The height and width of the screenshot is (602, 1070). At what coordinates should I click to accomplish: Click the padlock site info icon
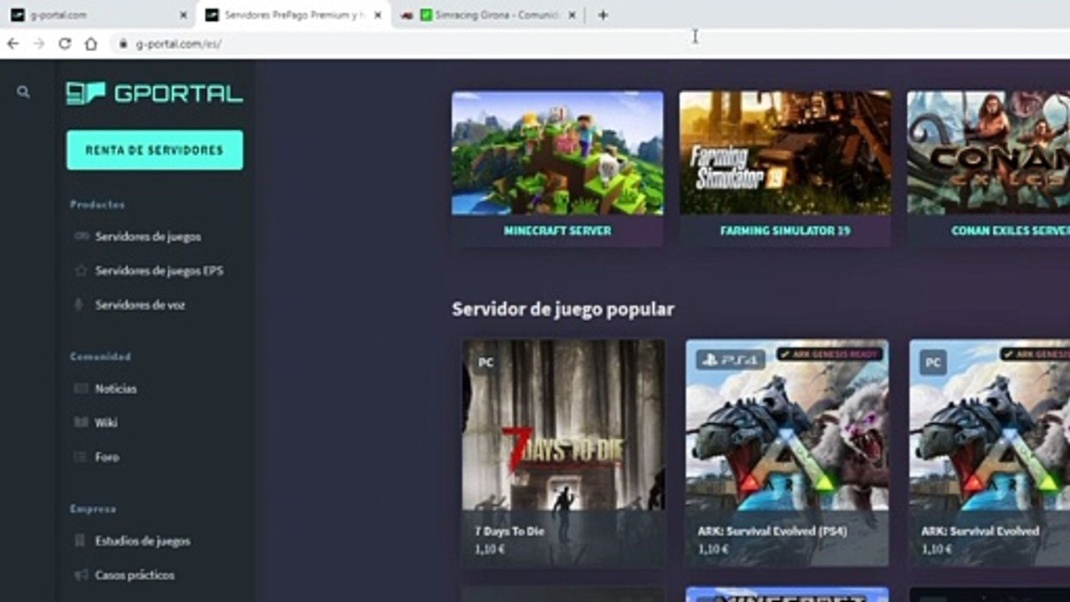pos(123,43)
